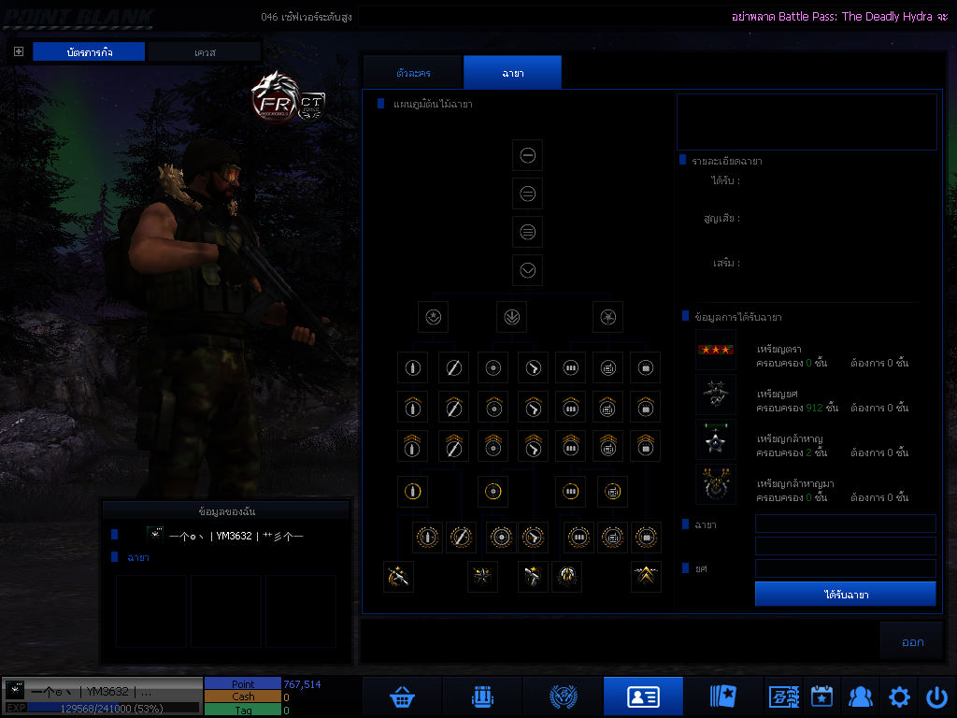Select the plain magazine title without chevrons
The width and height of the screenshot is (957, 718).
pos(571,367)
